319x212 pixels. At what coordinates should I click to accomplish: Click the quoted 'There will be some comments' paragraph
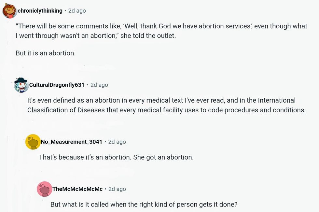point(161,31)
